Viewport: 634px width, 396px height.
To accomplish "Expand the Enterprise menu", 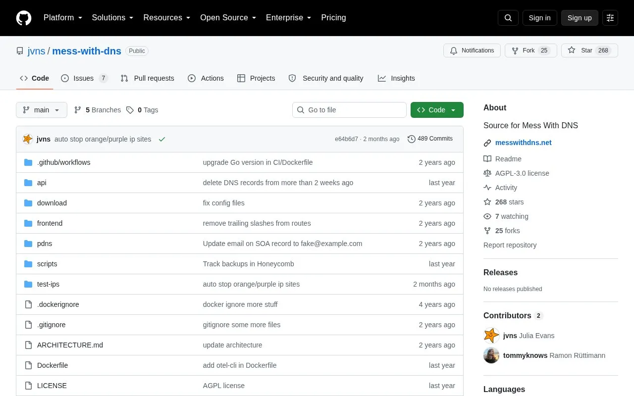I will click(289, 18).
